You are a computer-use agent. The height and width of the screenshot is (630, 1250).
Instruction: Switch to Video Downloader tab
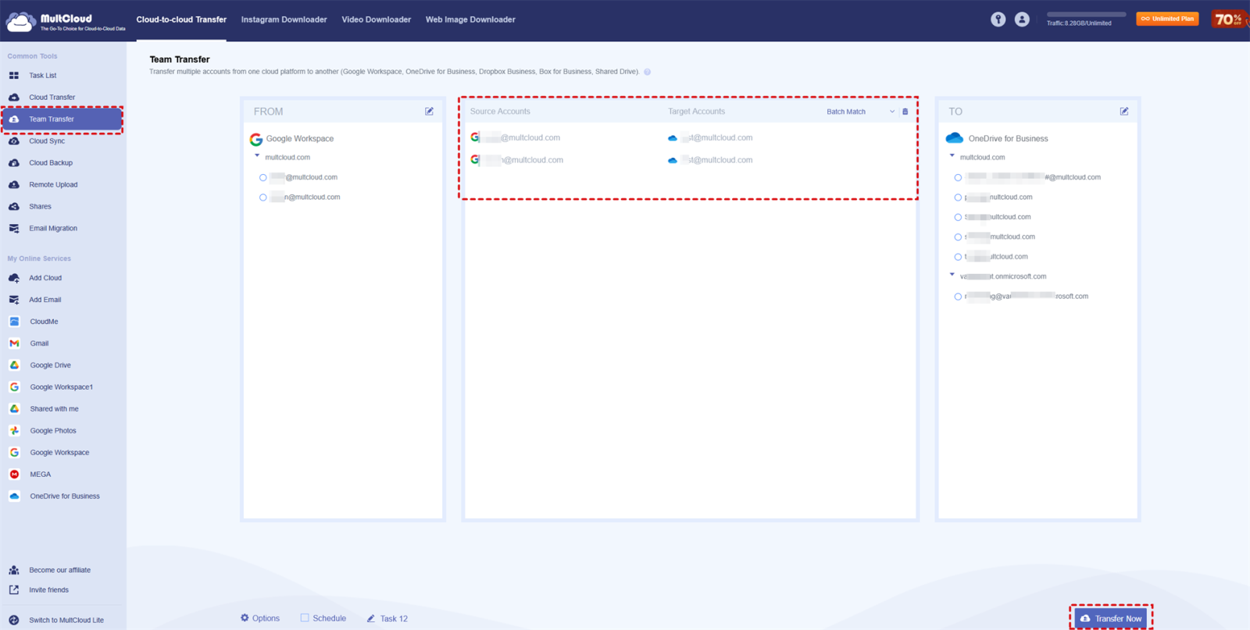376,20
